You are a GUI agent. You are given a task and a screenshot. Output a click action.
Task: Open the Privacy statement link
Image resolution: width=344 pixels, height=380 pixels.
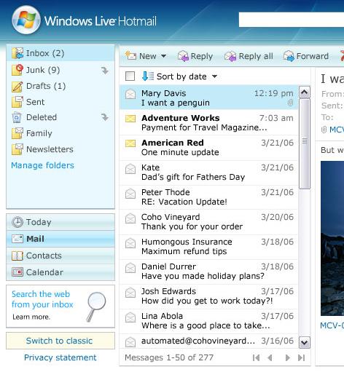(60, 357)
